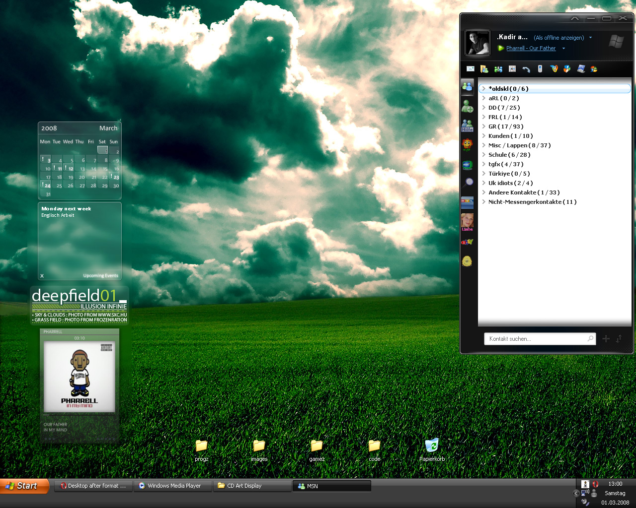Click the magnifying glass search sidebar icon
636x508 pixels.
[x=468, y=183]
